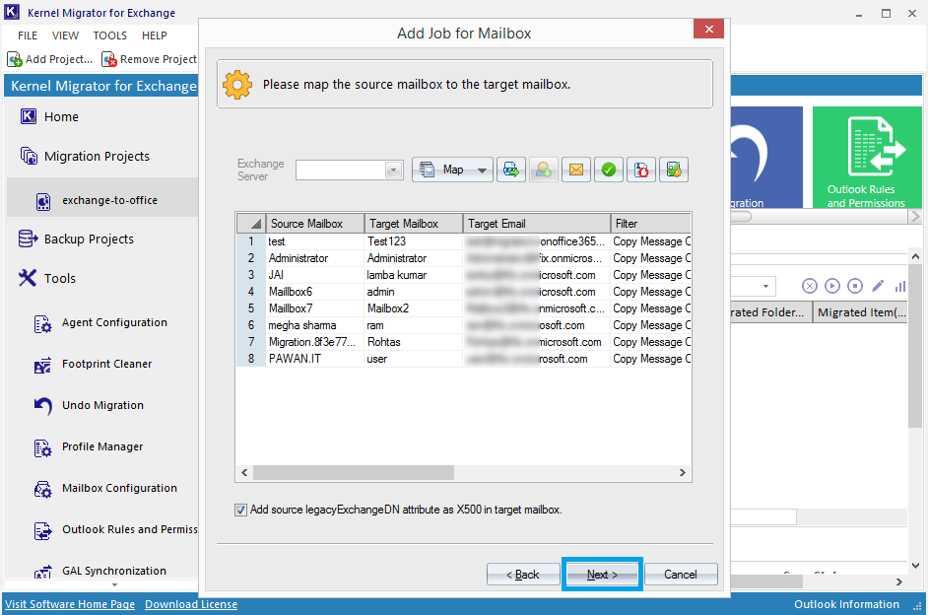Click the CSV import arrow icon in dialog toolbar

point(510,171)
